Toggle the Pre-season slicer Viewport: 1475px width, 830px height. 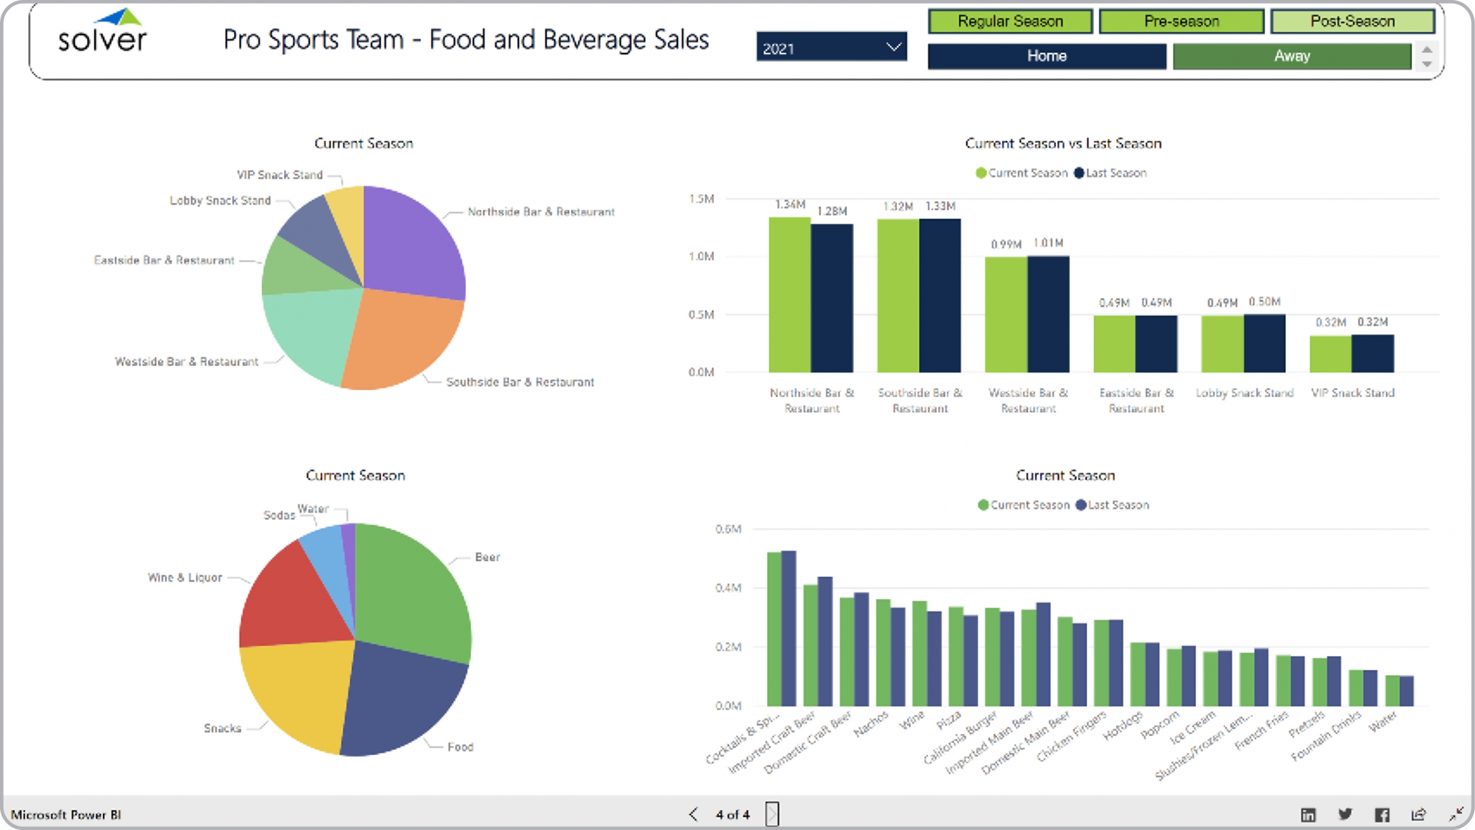(x=1181, y=21)
